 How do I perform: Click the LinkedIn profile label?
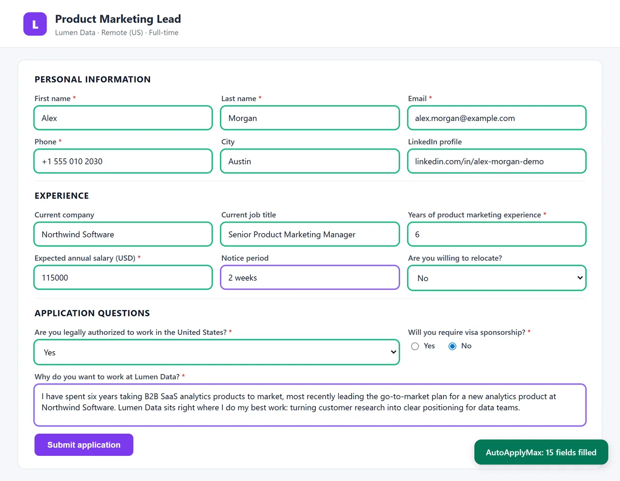pos(434,142)
